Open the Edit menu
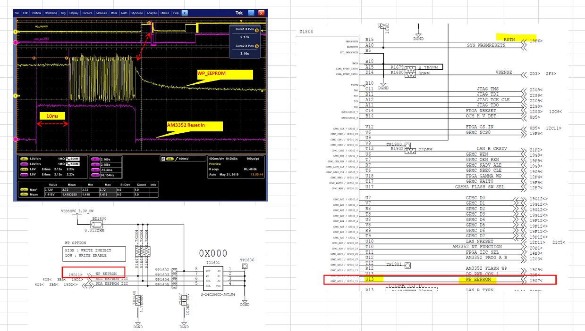The image size is (585, 331). click(25, 13)
